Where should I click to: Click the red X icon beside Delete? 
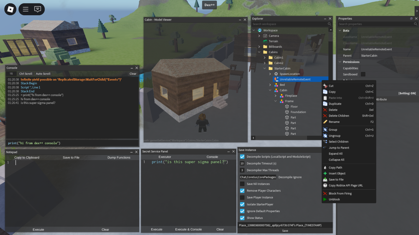pyautogui.click(x=325, y=110)
